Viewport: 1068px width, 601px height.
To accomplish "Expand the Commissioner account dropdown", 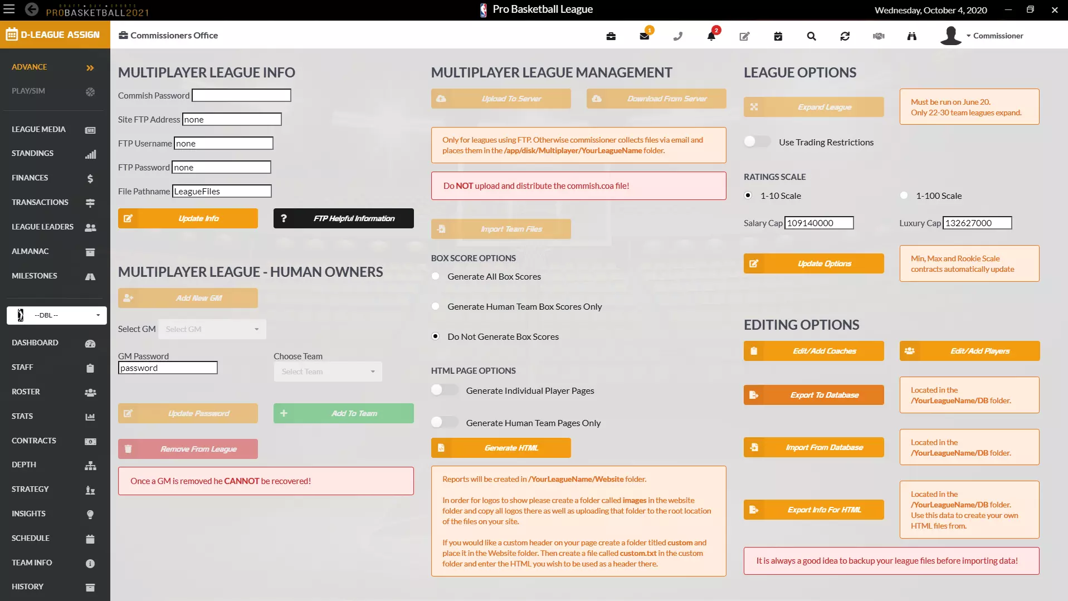I will tap(995, 36).
